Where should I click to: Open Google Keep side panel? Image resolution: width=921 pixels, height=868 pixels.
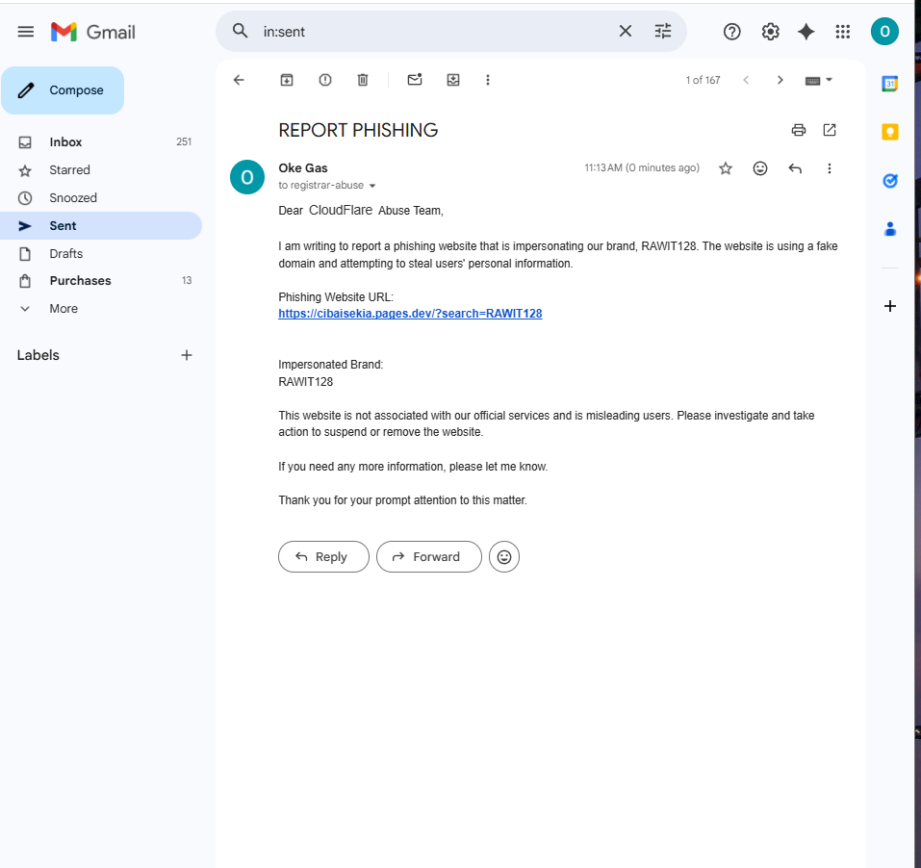(x=890, y=132)
